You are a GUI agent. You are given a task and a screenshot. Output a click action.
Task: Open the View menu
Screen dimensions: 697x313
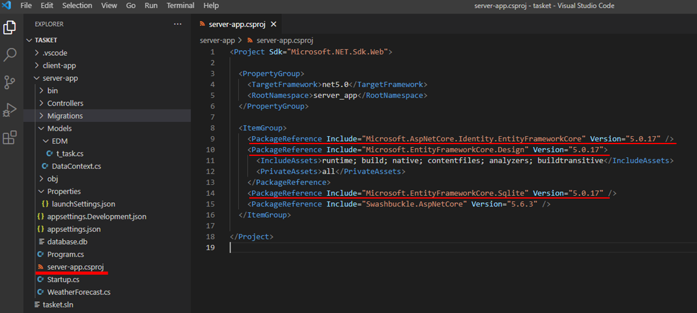(109, 6)
